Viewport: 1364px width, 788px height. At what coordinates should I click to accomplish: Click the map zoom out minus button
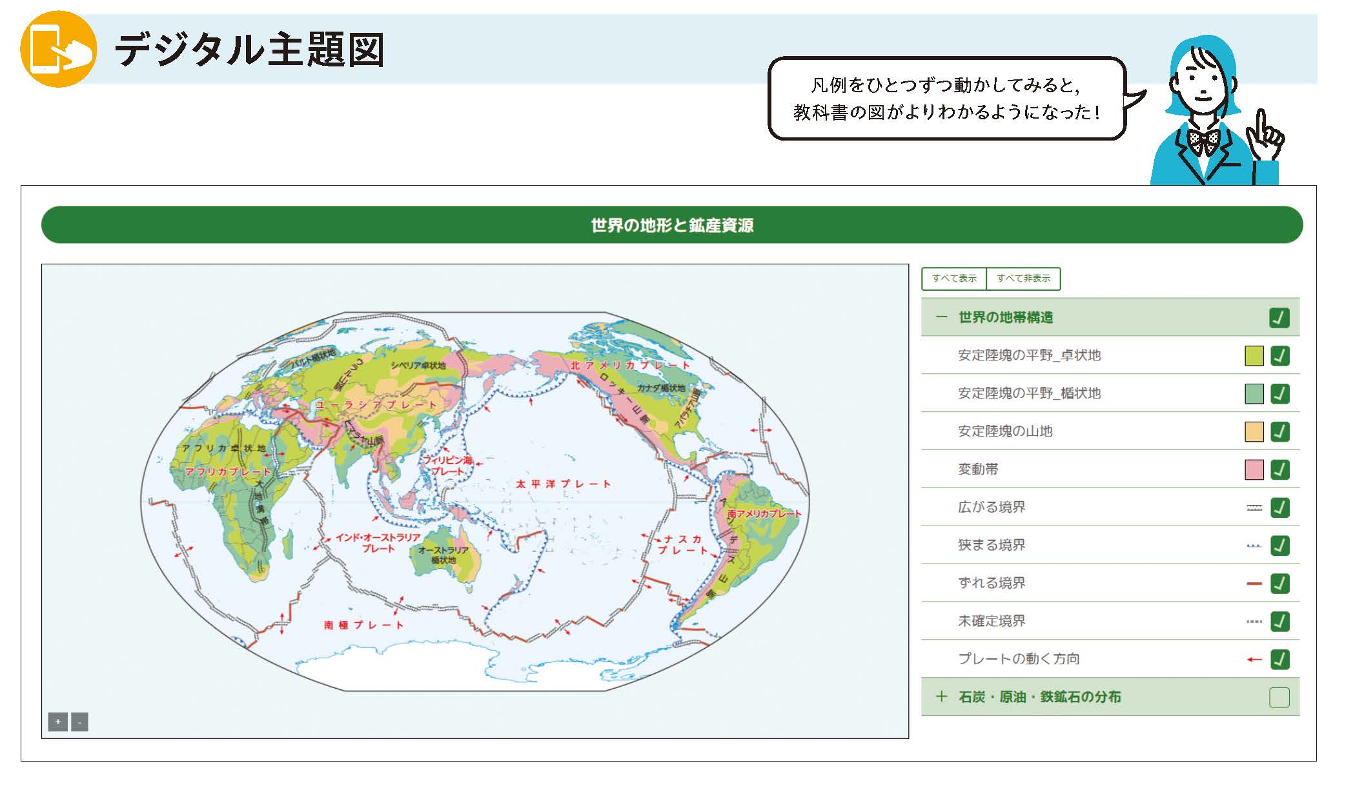[x=79, y=722]
